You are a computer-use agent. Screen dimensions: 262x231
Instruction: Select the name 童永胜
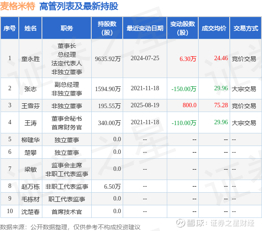(x=31, y=59)
